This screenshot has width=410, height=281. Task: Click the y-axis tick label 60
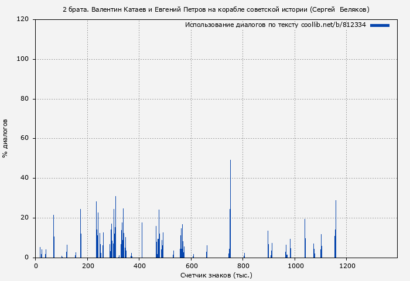tap(25, 139)
